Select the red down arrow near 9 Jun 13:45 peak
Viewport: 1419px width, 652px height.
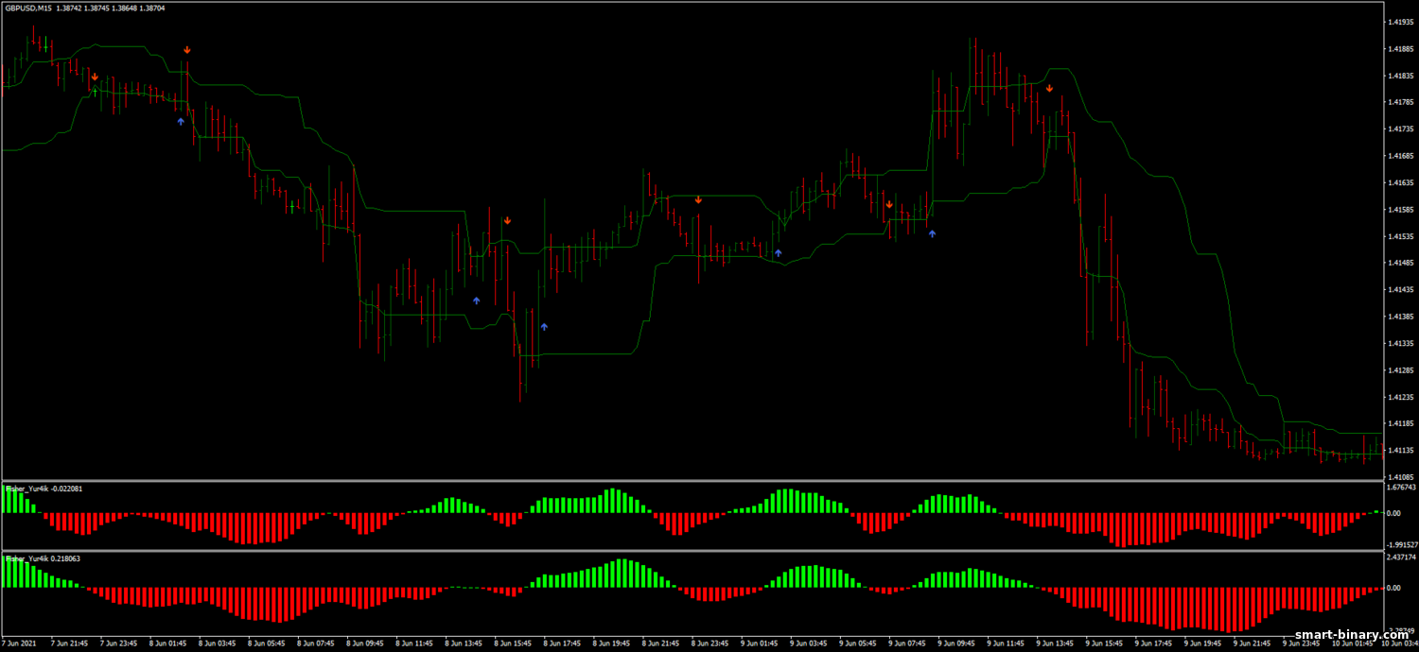1049,88
